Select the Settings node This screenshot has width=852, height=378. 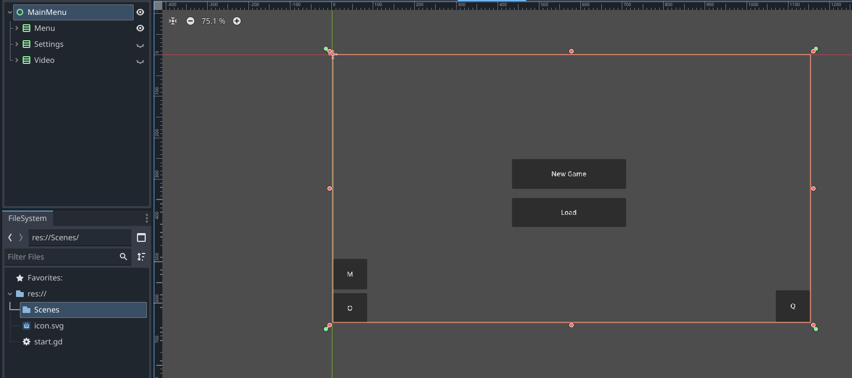[x=49, y=44]
